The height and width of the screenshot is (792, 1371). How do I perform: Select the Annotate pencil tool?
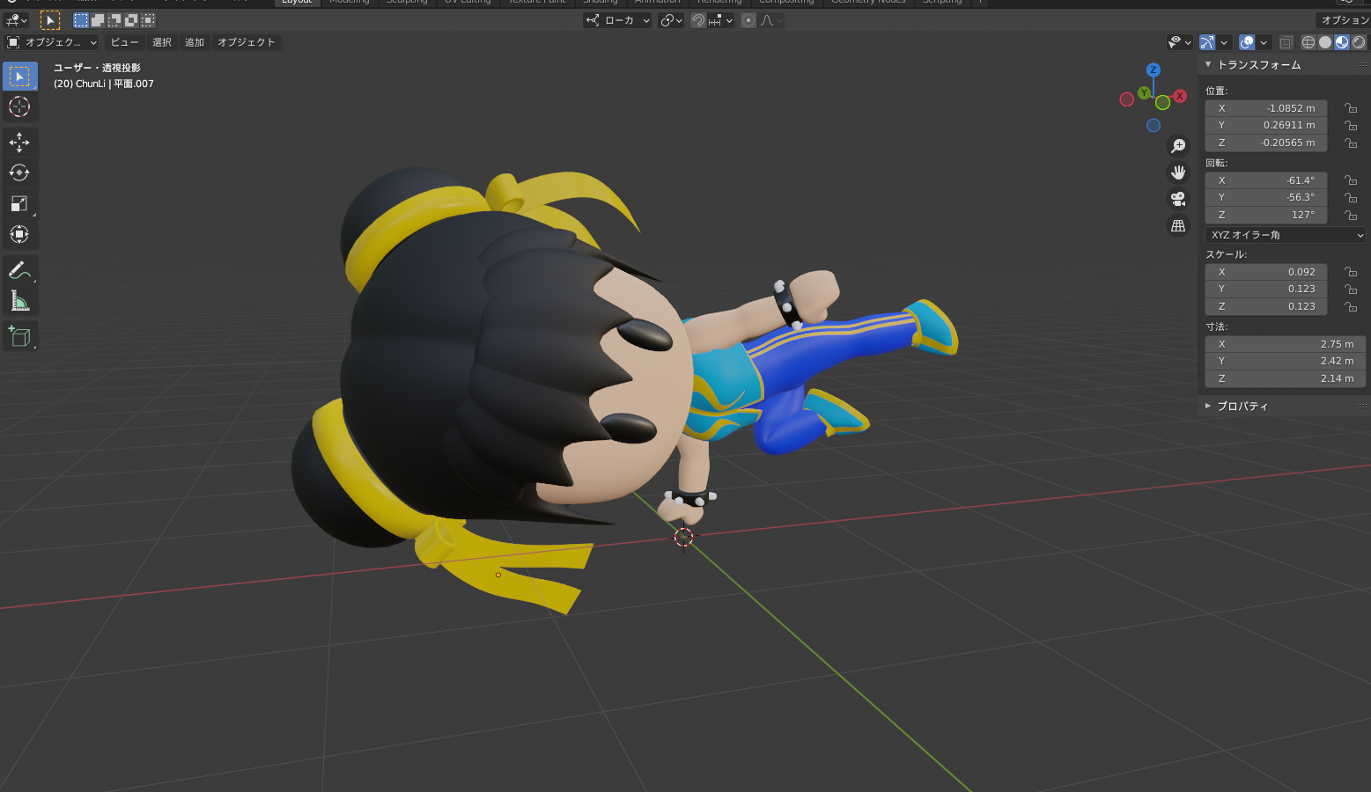coord(19,271)
